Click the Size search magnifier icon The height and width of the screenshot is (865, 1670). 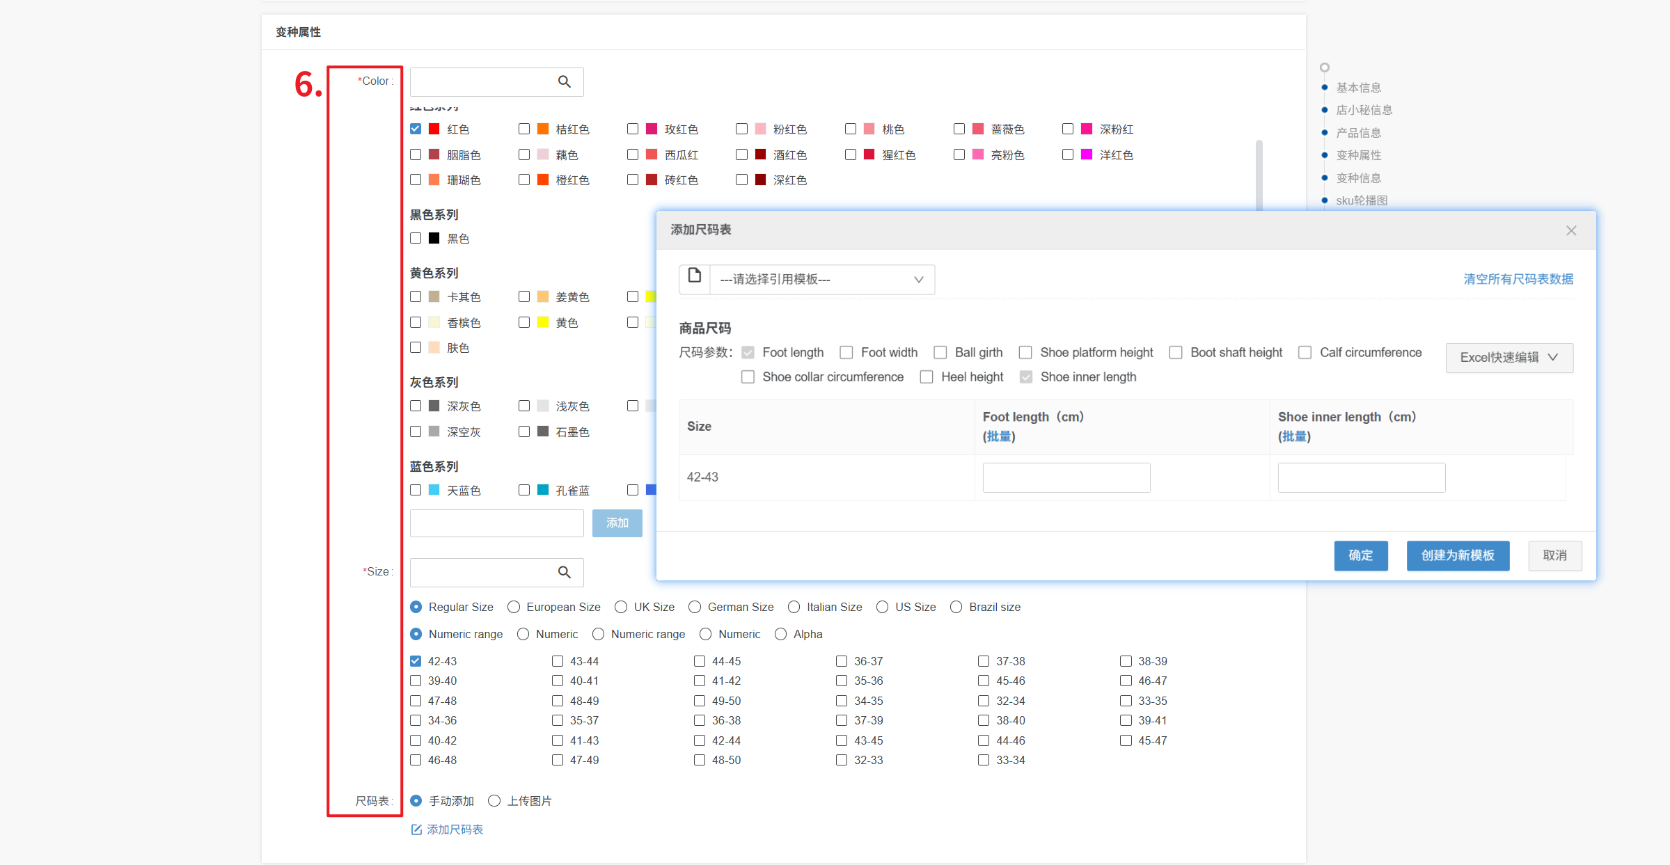564,572
